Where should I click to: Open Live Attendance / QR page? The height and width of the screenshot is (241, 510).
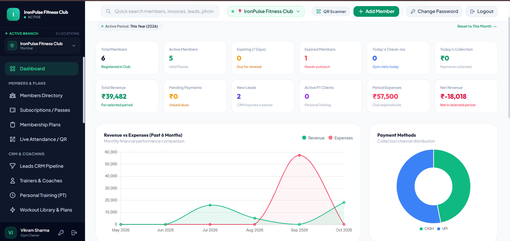point(41,139)
